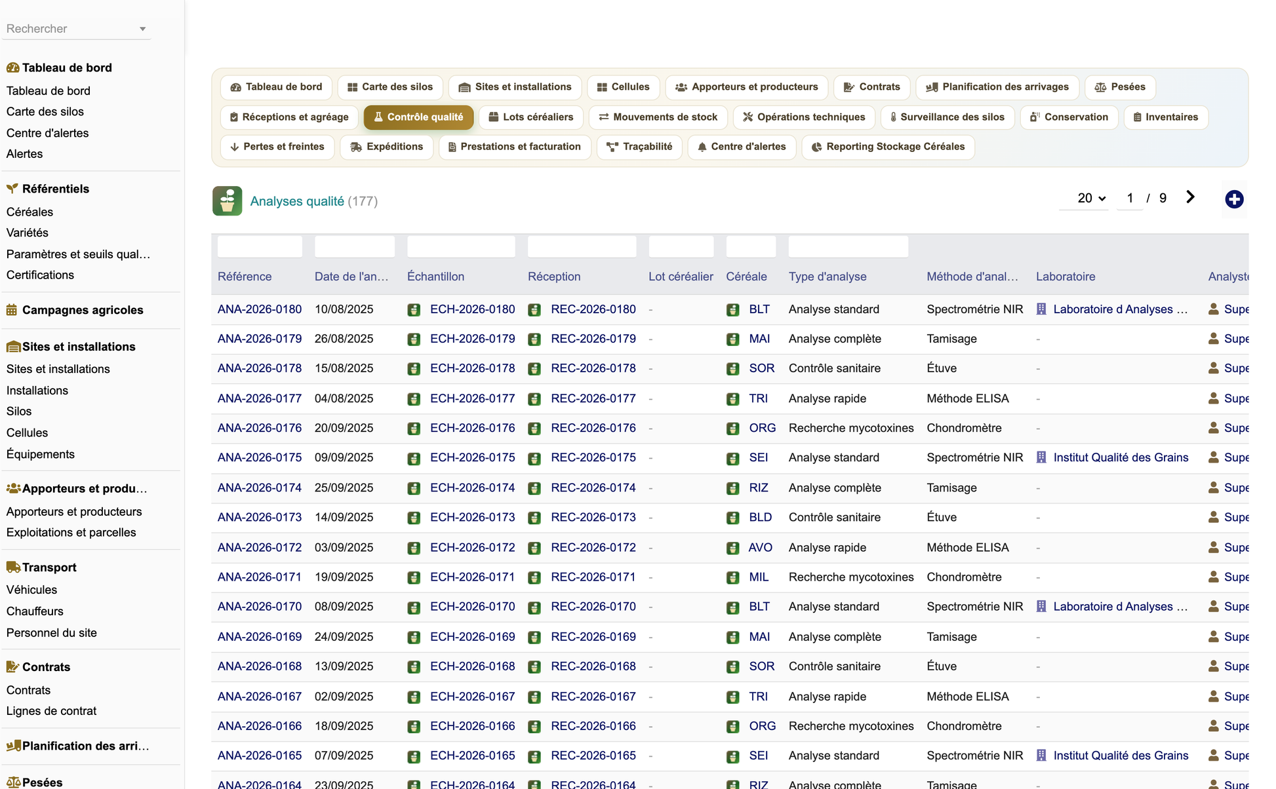Click the Contrats signature icon in sidebar
The width and height of the screenshot is (1276, 789).
[12, 666]
